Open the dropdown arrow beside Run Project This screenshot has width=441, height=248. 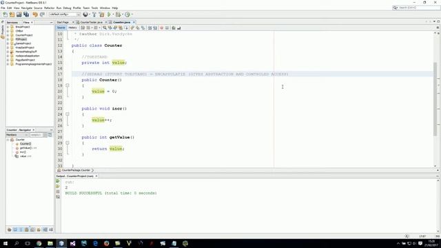pyautogui.click(x=113, y=14)
